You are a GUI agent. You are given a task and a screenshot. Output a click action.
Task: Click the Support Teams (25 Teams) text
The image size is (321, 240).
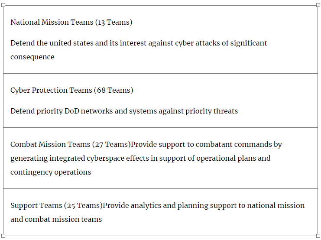tap(56, 205)
